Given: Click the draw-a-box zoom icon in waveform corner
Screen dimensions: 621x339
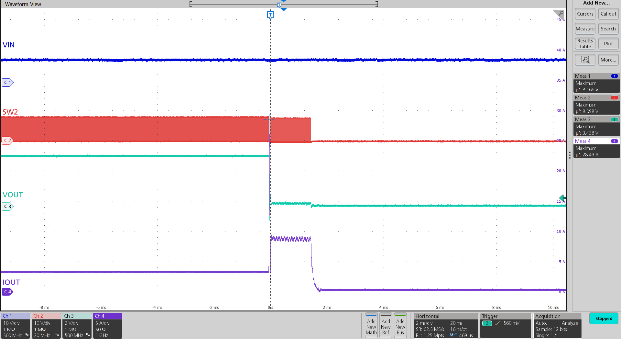Looking at the screenshot, I should coord(559,14).
